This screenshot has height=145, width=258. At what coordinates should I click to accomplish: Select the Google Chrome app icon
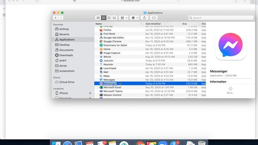tap(101, 41)
